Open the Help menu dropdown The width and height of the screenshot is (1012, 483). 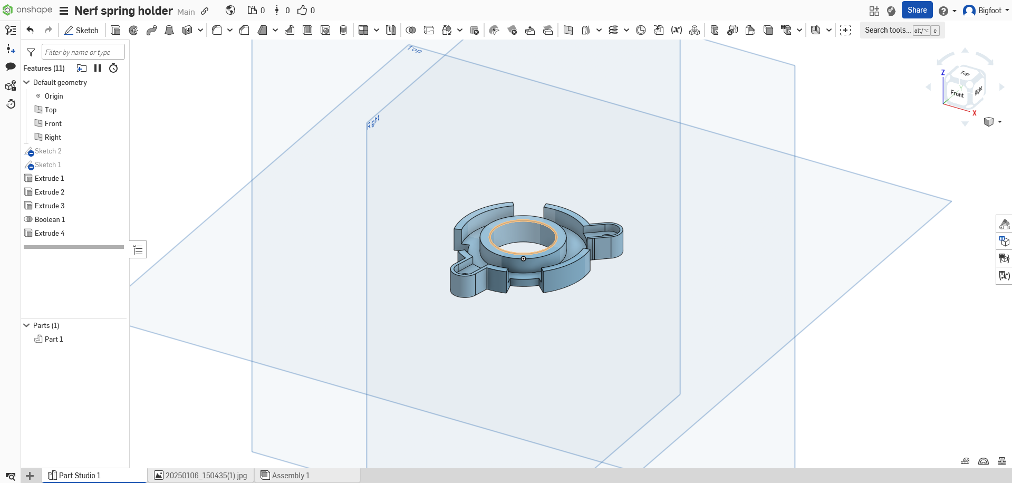click(947, 11)
